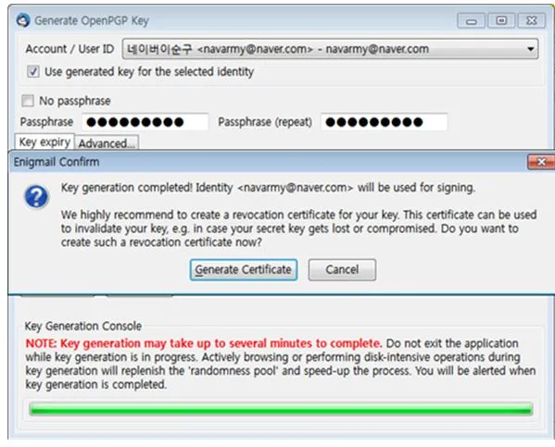This screenshot has width=555, height=447.
Task: Open the Account / User ID dropdown
Action: tap(330, 49)
